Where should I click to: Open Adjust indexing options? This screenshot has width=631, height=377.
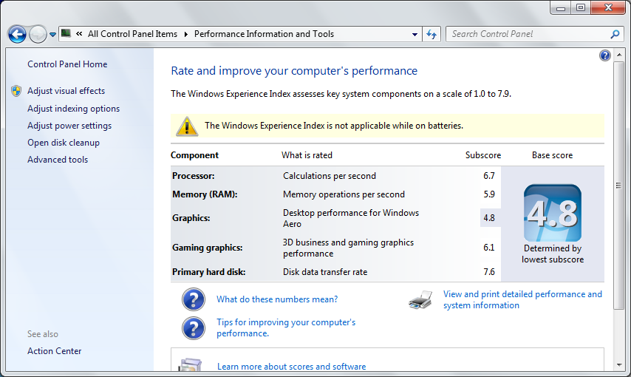point(73,109)
